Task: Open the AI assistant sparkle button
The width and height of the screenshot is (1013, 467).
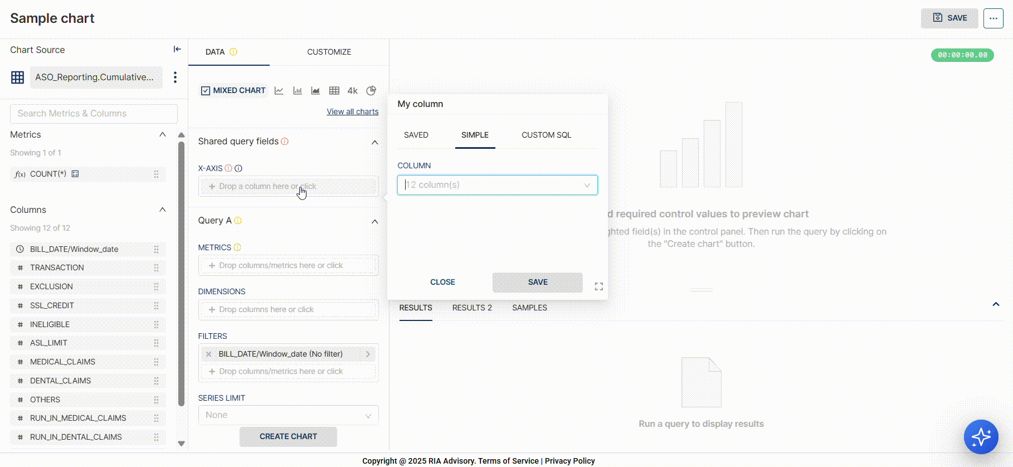Action: tap(981, 437)
